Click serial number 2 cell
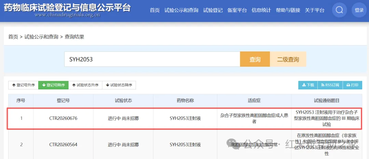The image size is (369, 159). coord(21,145)
